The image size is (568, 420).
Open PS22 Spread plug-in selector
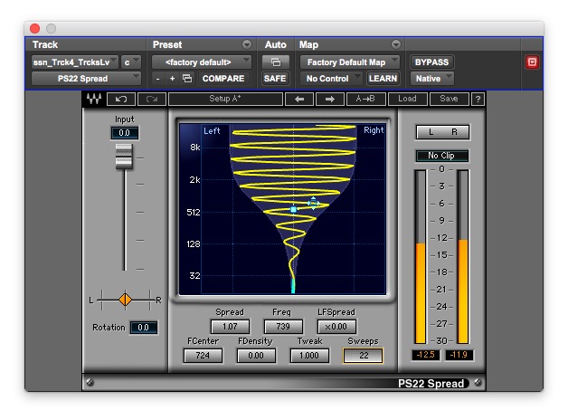pyautogui.click(x=86, y=79)
